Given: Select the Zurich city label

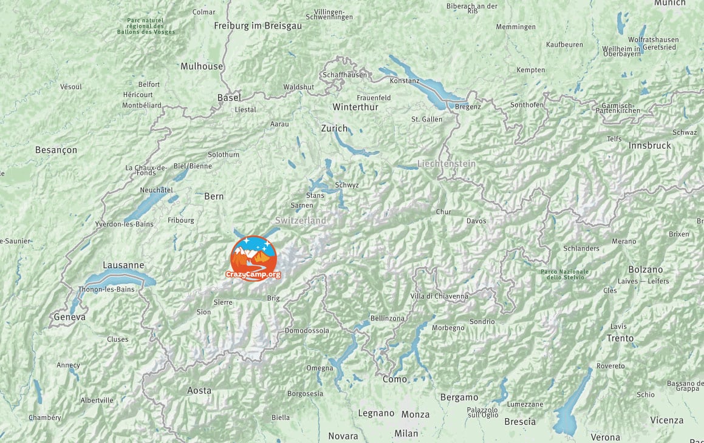Looking at the screenshot, I should pyautogui.click(x=335, y=129).
